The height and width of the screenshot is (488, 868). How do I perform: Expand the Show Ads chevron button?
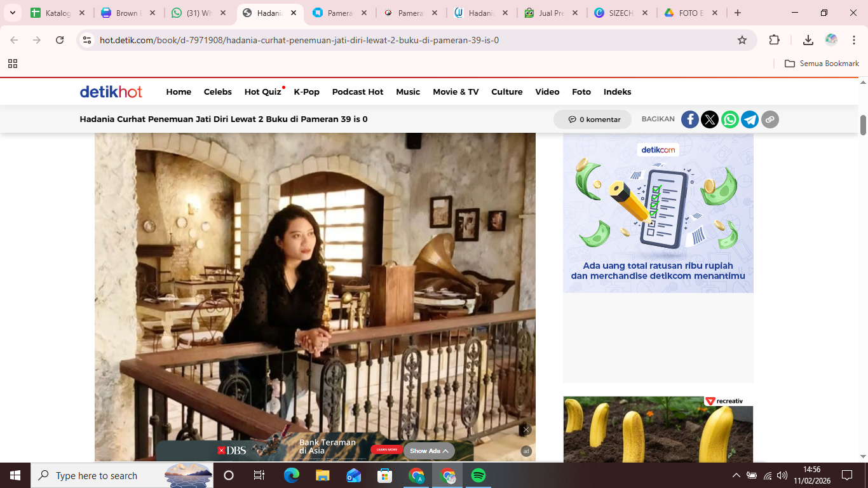coord(429,451)
